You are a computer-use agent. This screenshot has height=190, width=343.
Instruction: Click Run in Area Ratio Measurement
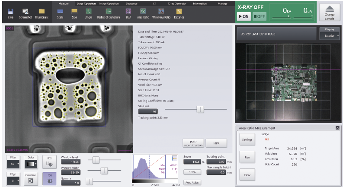tap(247, 157)
